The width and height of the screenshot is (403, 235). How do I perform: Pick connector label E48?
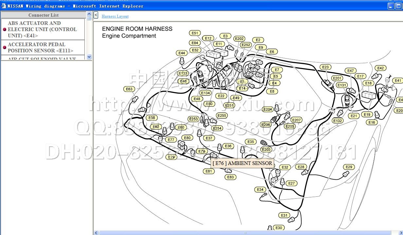(197, 99)
